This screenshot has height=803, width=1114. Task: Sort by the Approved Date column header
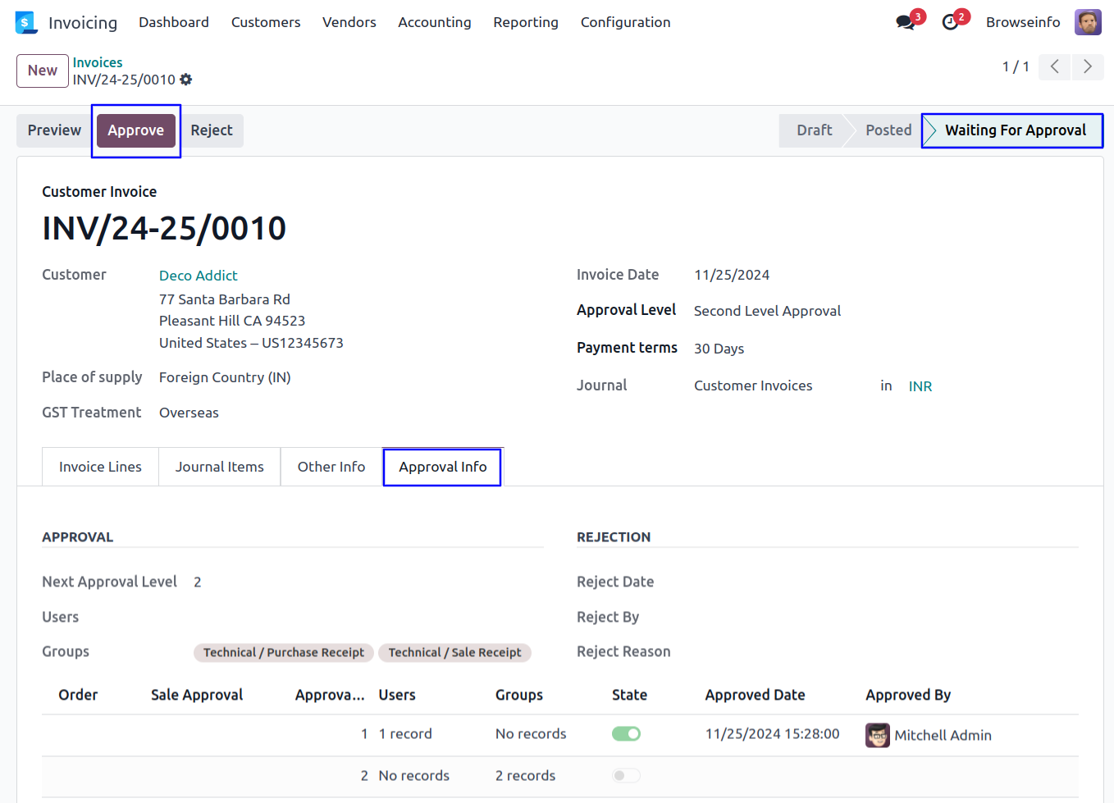tap(756, 695)
